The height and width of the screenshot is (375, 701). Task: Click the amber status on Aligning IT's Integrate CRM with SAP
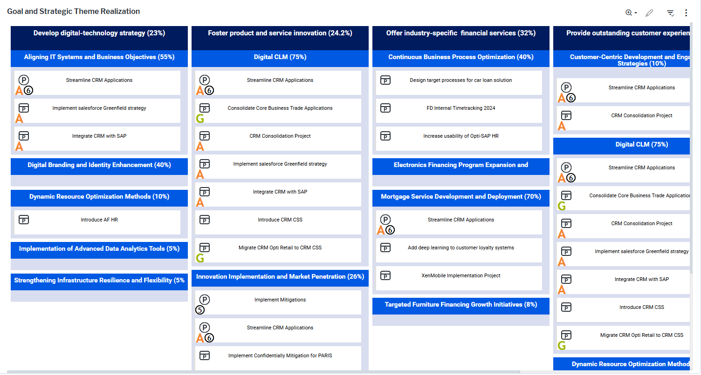pos(19,147)
